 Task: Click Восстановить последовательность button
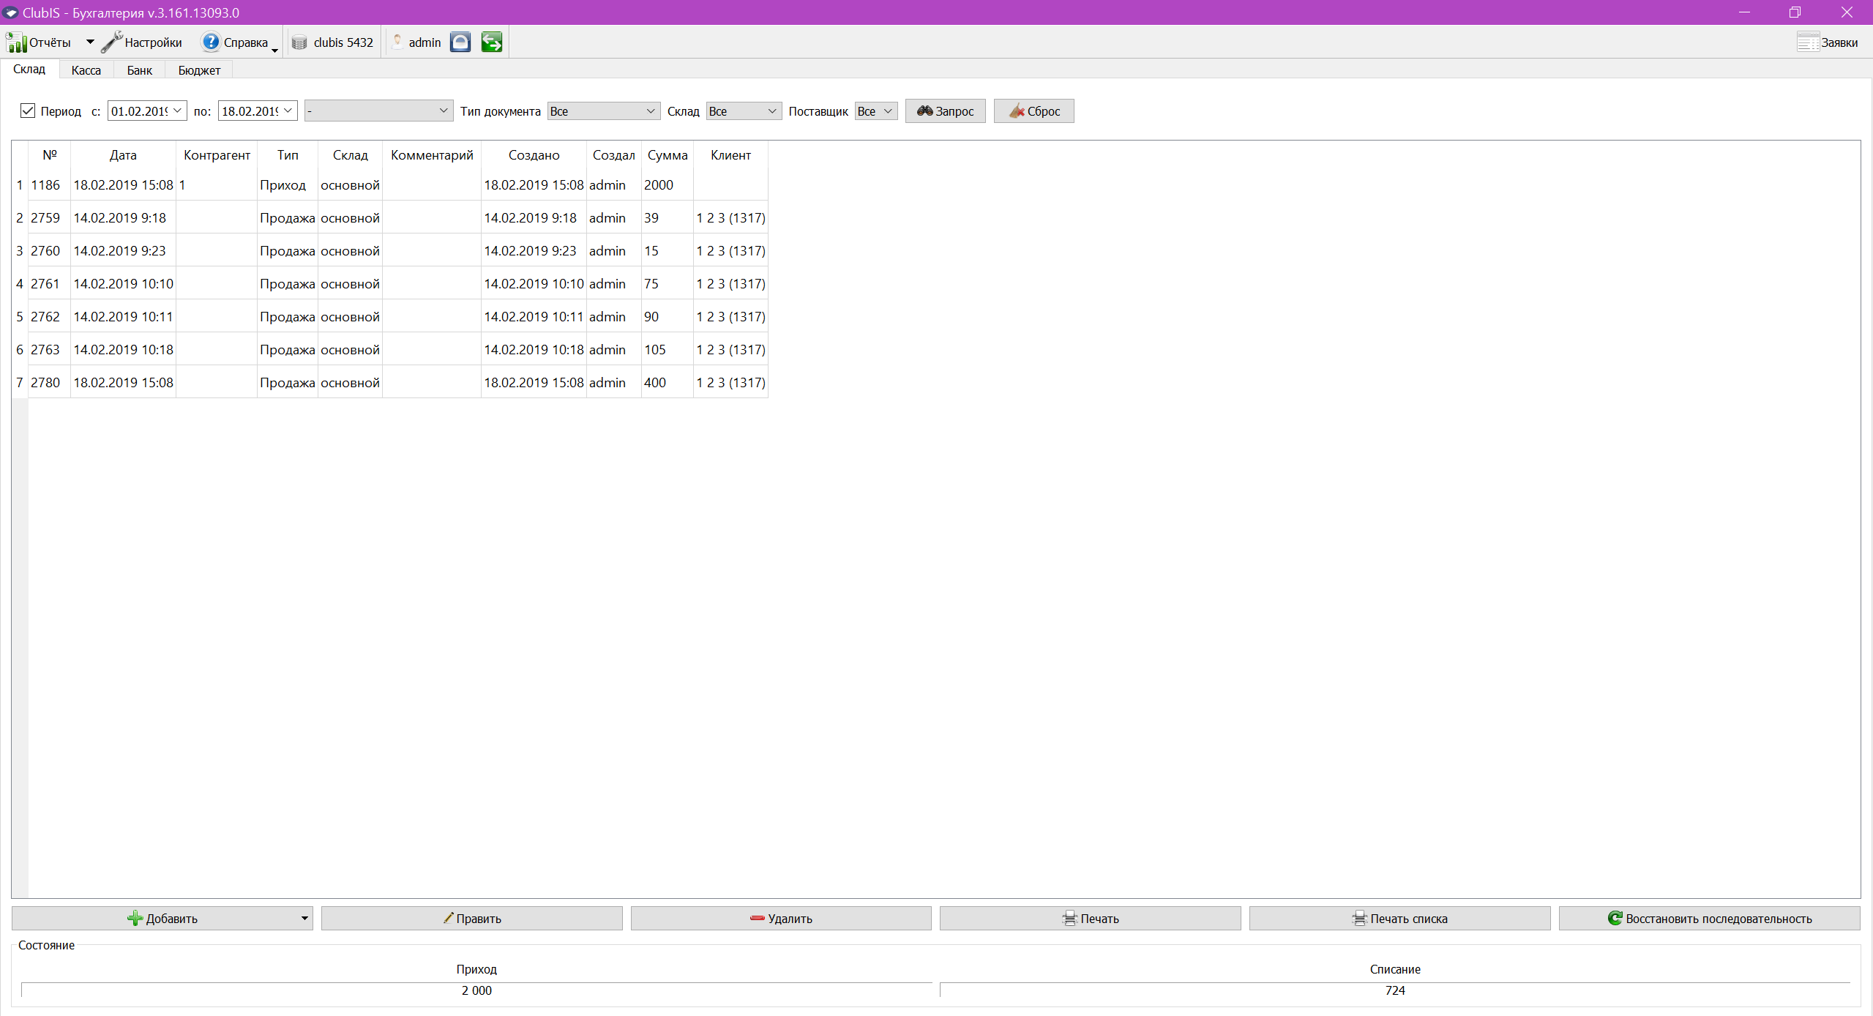click(1709, 918)
